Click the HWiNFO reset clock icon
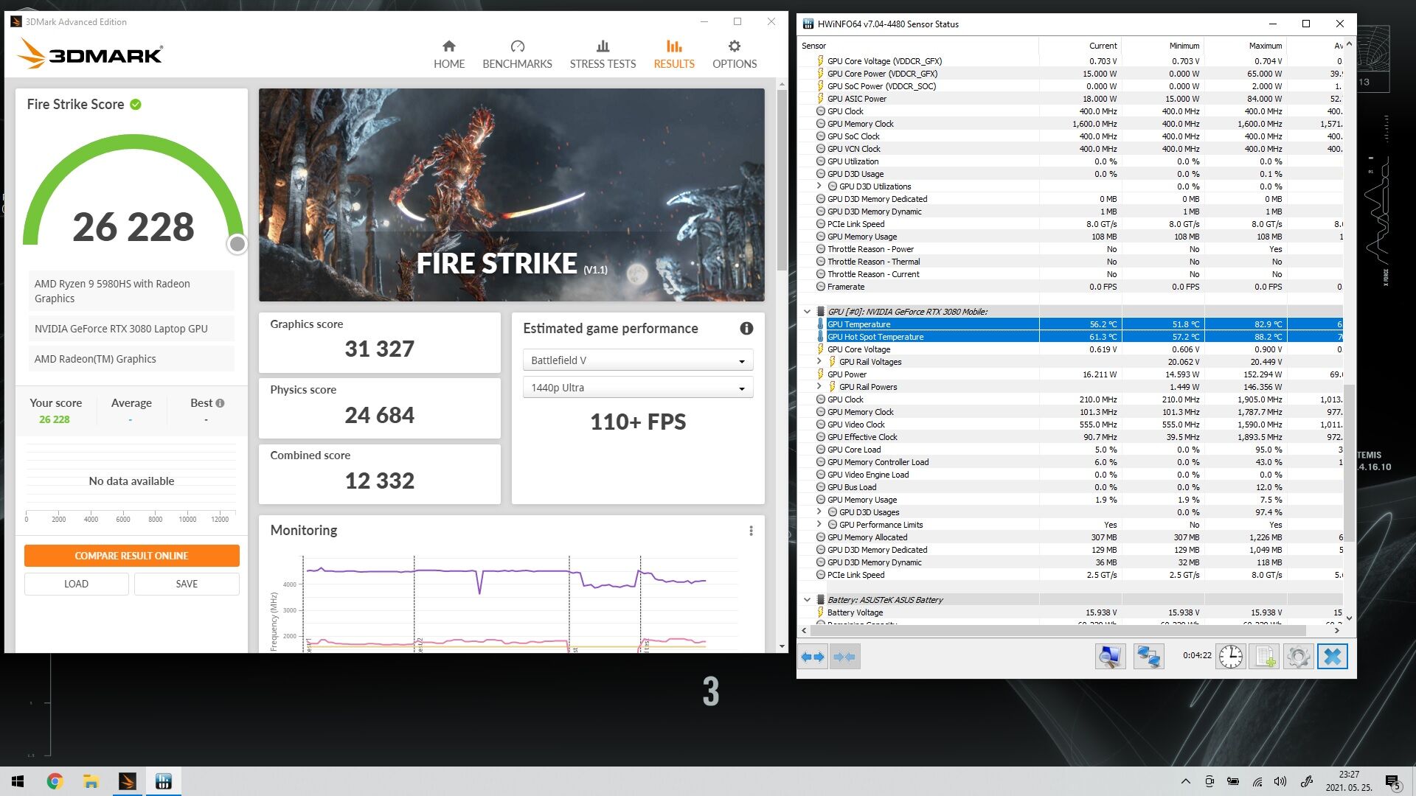Screen dimensions: 1416x796 (x=1230, y=657)
